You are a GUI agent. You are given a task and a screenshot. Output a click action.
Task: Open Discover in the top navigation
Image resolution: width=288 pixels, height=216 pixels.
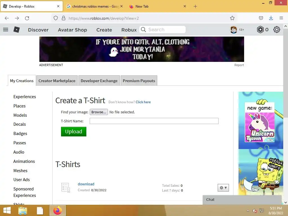[38, 30]
